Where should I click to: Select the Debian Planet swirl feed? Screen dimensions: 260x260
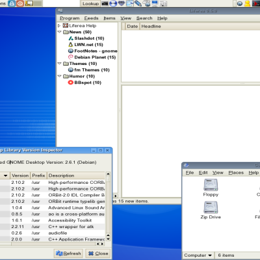[92, 57]
